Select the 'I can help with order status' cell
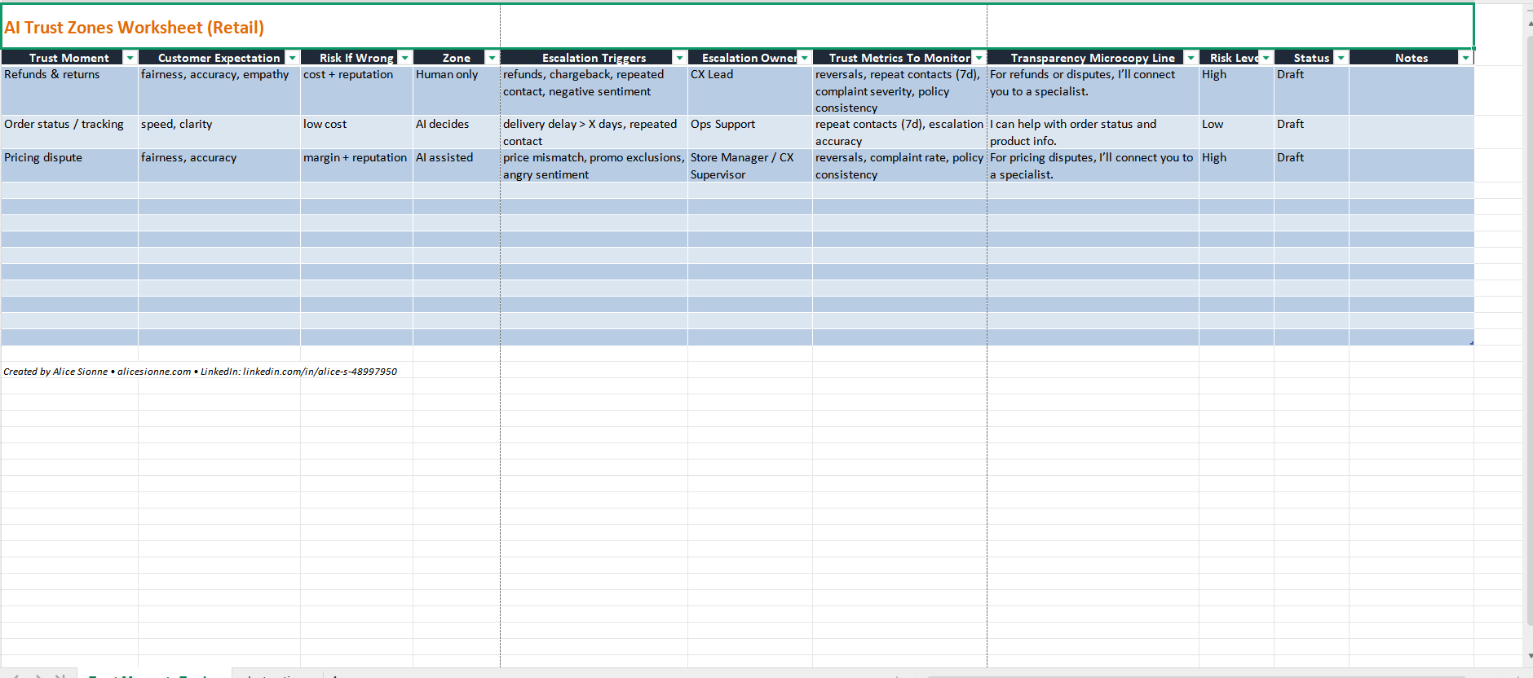Screen dimensions: 1533x678 coord(1093,132)
